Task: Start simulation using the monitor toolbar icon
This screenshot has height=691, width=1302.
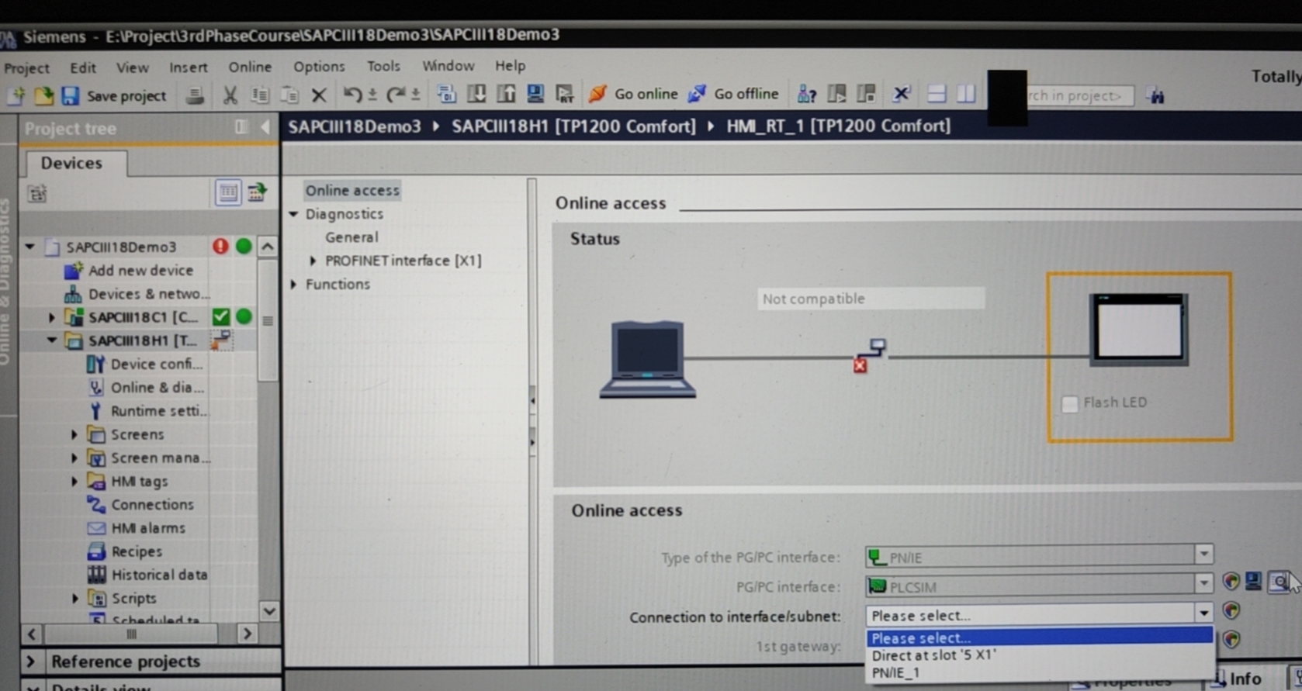Action: pyautogui.click(x=535, y=94)
